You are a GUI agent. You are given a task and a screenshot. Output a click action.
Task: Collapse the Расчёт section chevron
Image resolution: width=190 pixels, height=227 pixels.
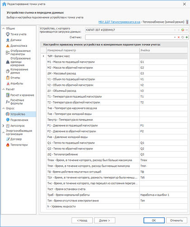pyautogui.click(x=3, y=89)
